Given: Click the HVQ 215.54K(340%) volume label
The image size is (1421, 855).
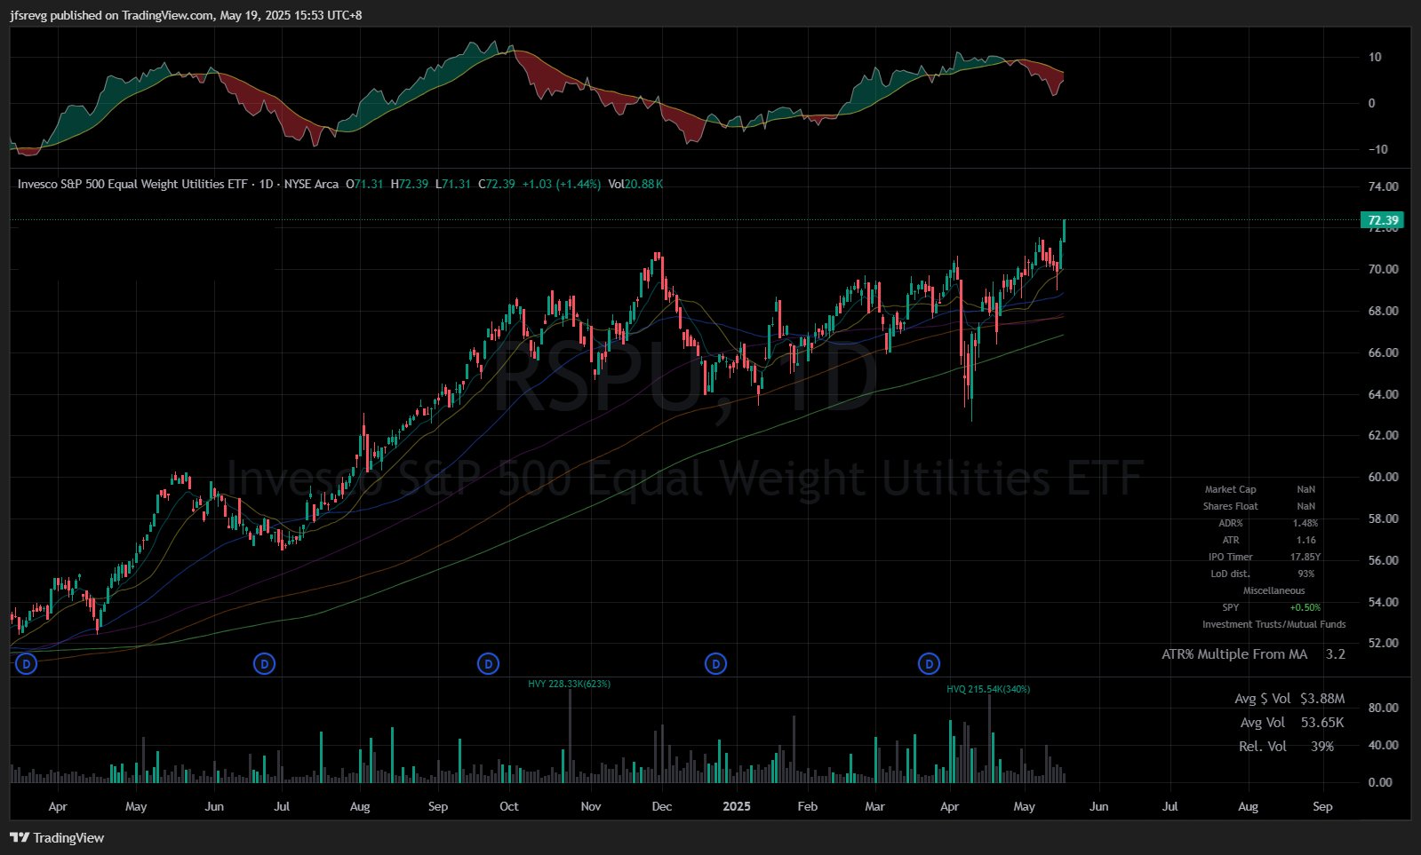Looking at the screenshot, I should [988, 689].
